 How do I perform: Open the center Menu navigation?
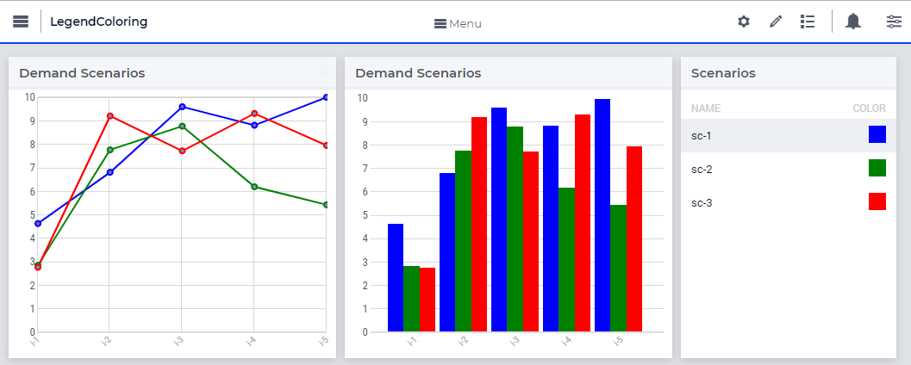tap(458, 24)
